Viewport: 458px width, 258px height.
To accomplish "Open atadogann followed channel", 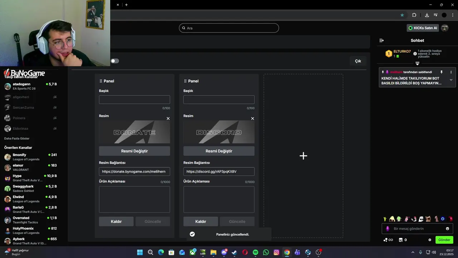I will (30, 86).
